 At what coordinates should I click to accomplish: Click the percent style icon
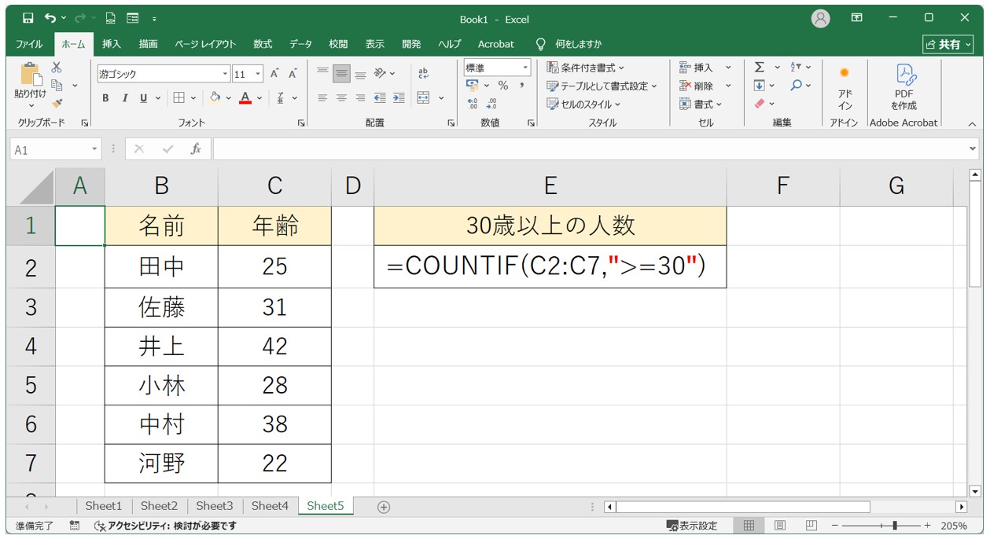502,86
